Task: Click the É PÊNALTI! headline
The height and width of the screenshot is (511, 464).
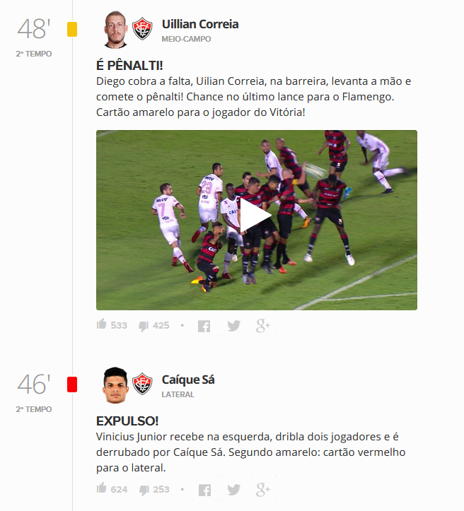Action: [x=129, y=66]
